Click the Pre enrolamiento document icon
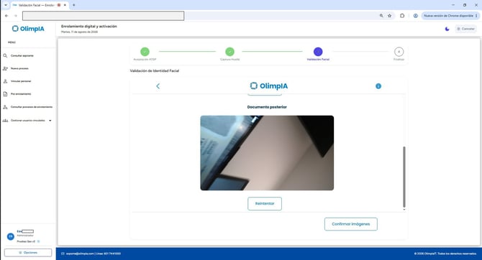Viewport: 482px width, 260px height. pos(5,94)
